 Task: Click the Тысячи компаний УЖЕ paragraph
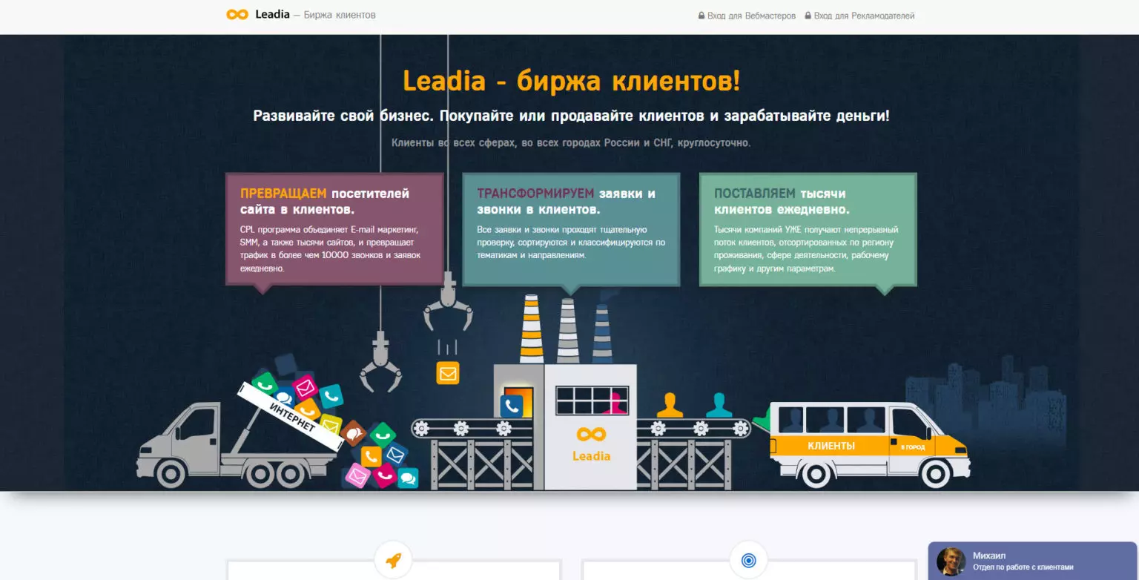[x=806, y=248]
